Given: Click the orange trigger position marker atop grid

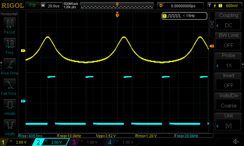Looking at the screenshot, I should (x=117, y=15).
